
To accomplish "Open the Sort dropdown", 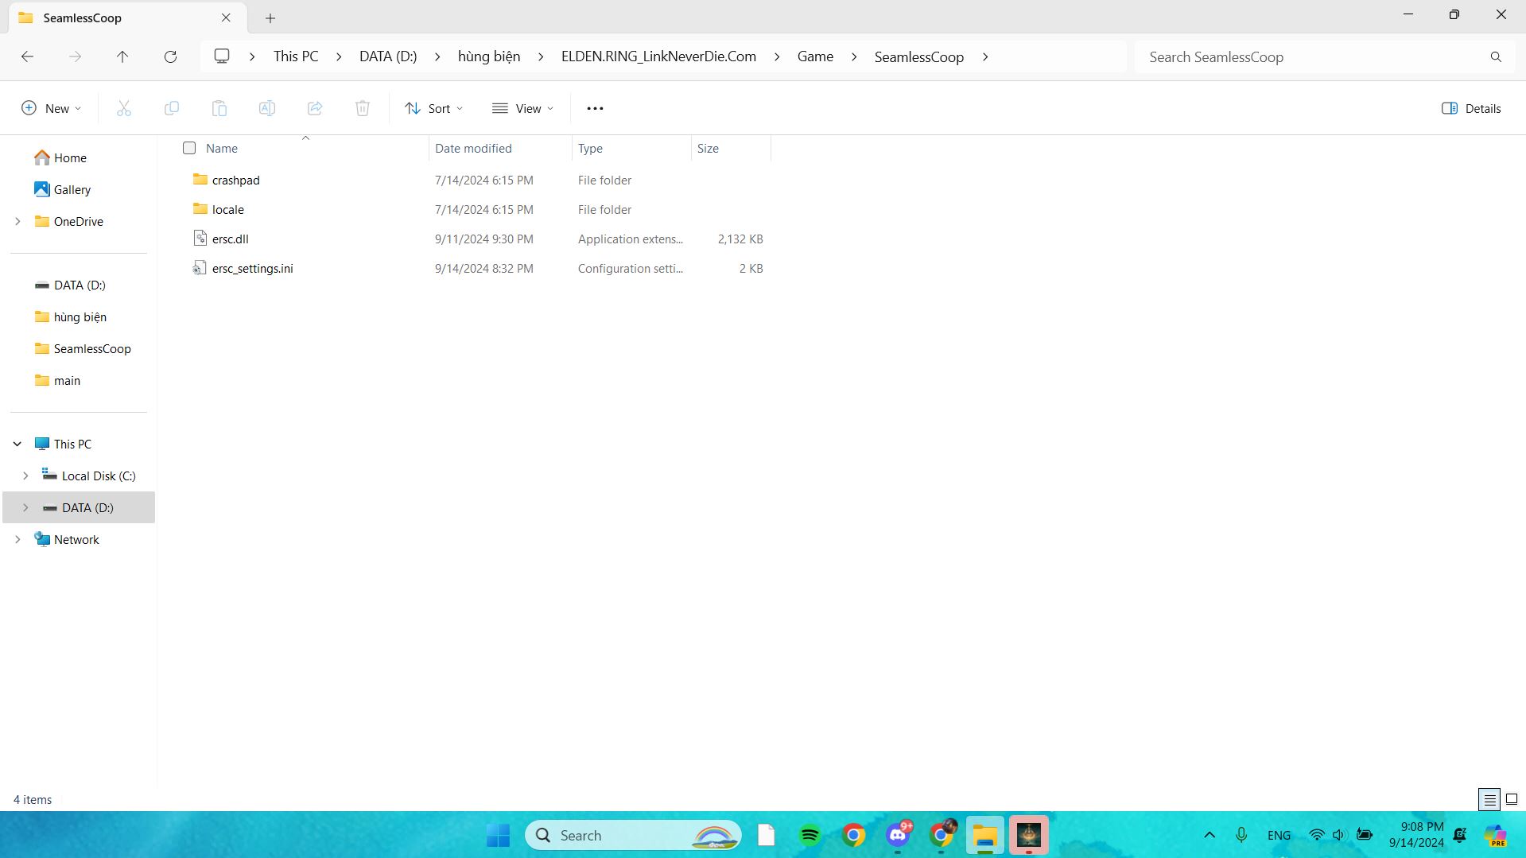I will pos(433,108).
